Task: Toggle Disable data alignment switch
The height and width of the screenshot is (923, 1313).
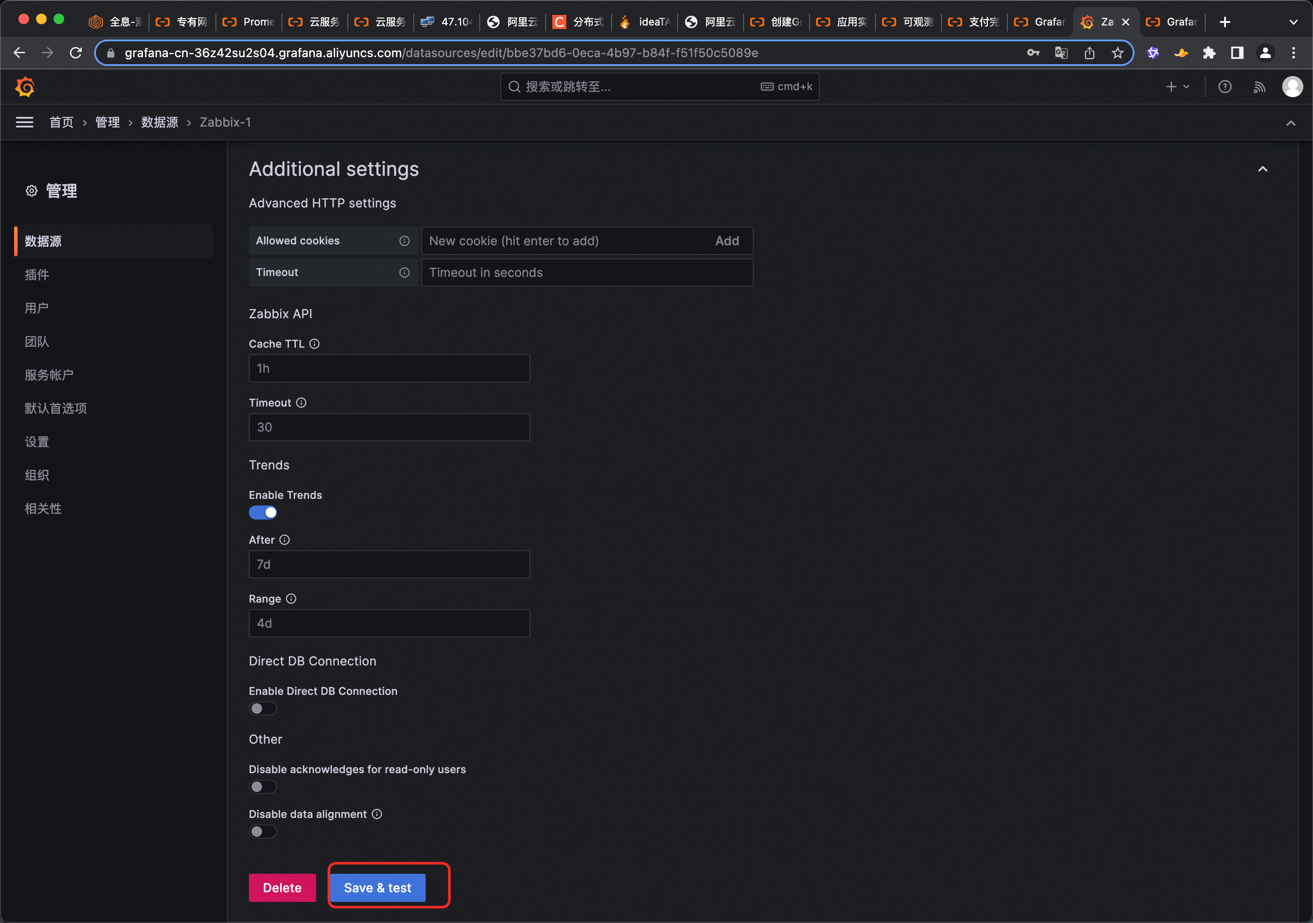Action: [x=263, y=832]
